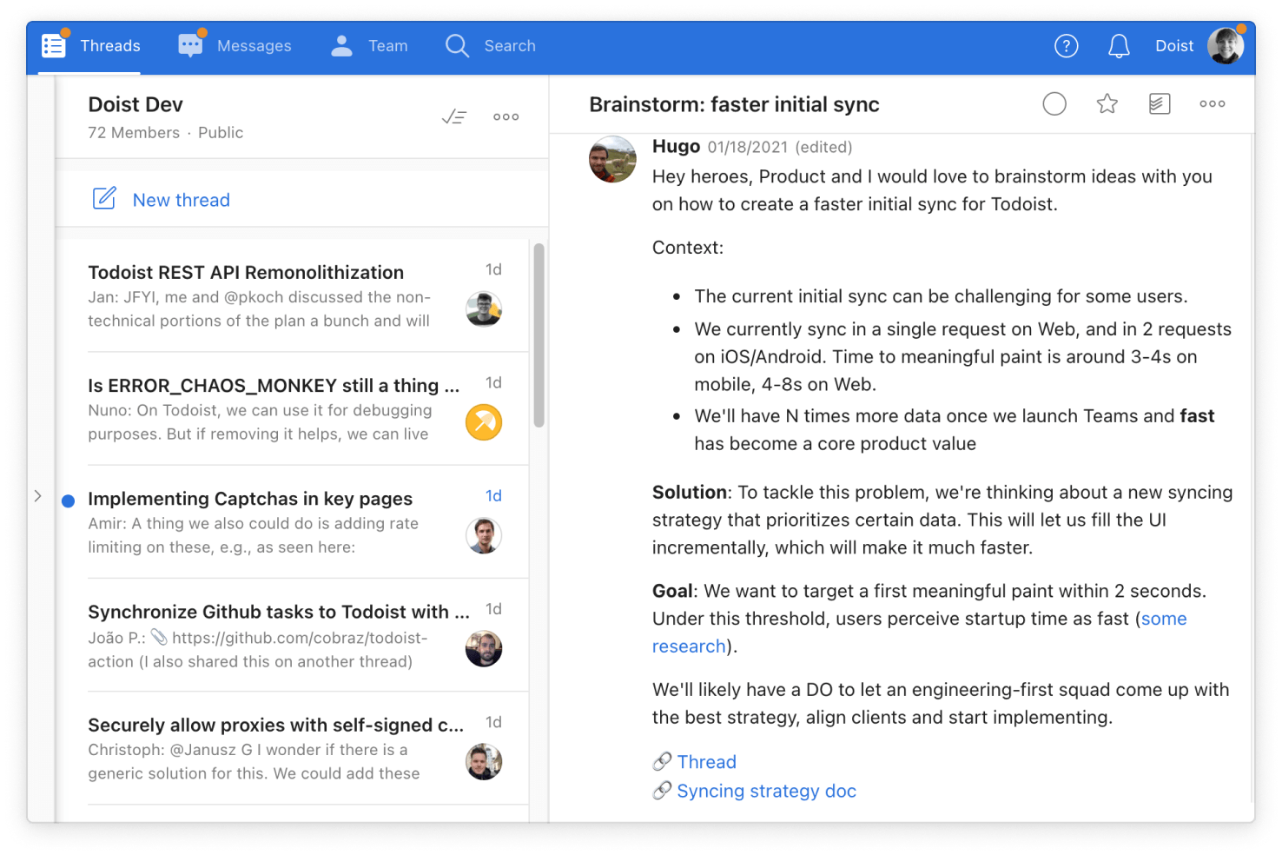The image size is (1282, 855).
Task: Open Doist account menu
Action: coord(1174,46)
